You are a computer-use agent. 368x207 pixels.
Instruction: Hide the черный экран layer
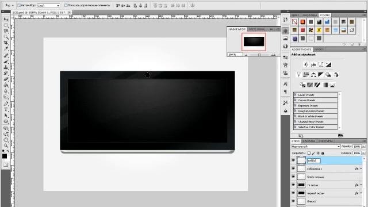pyautogui.click(x=293, y=193)
